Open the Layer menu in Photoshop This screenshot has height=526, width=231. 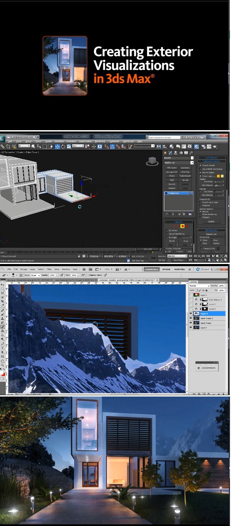[32, 269]
